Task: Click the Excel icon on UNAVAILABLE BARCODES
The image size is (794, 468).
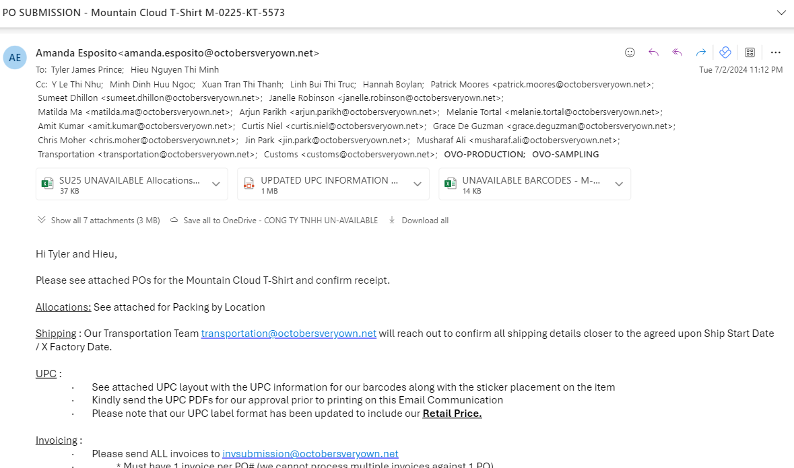Action: pos(450,184)
